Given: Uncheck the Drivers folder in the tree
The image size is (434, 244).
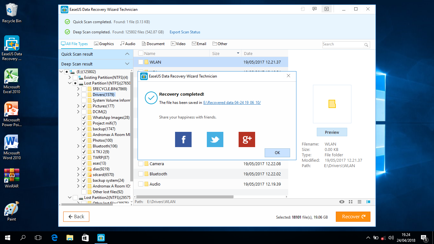Looking at the screenshot, I should (x=84, y=94).
